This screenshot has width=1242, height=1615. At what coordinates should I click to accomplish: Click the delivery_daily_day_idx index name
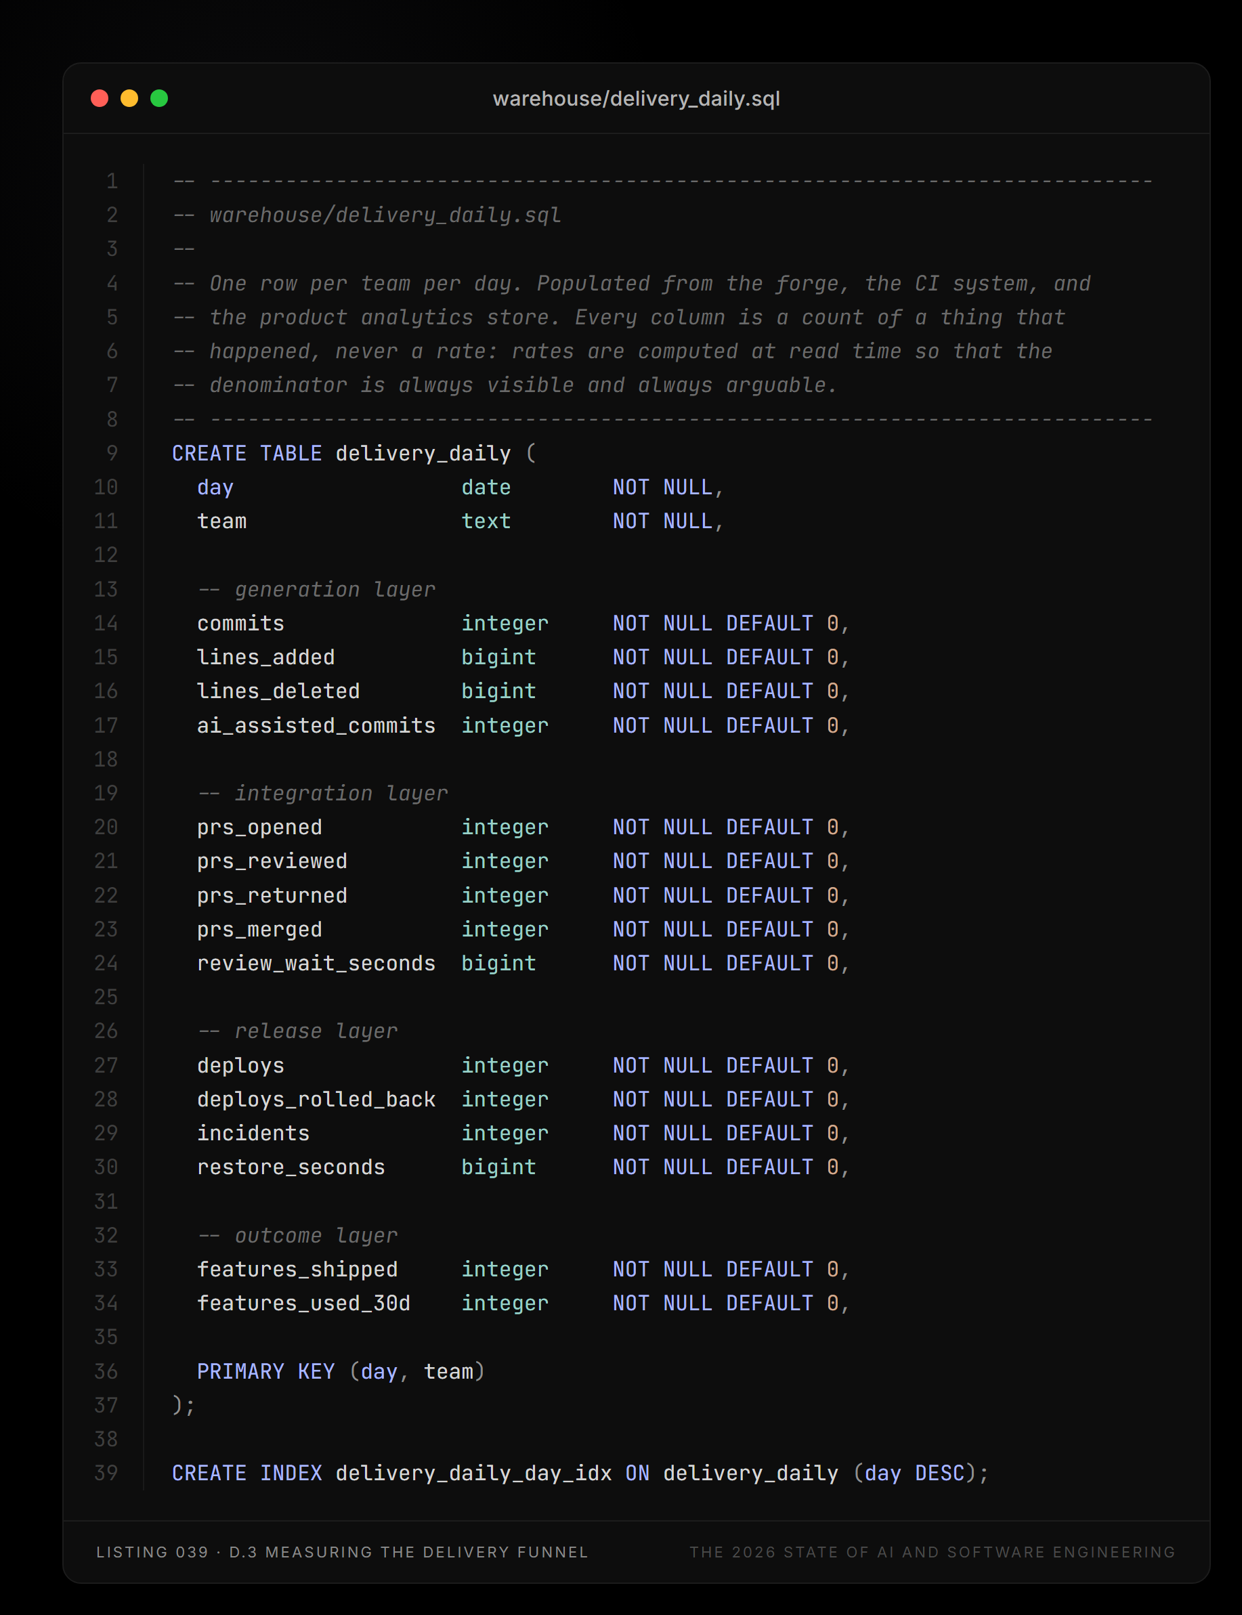[474, 1473]
